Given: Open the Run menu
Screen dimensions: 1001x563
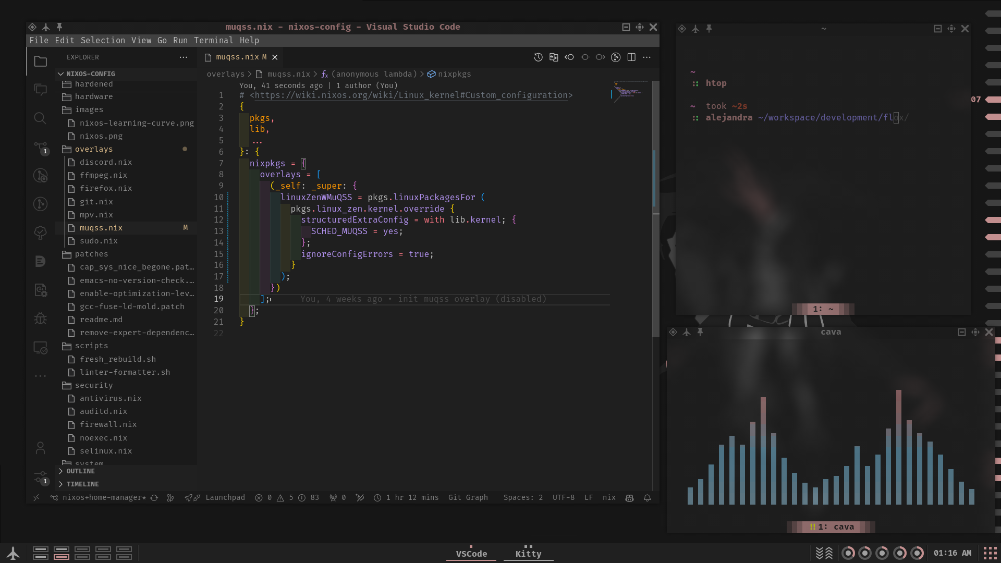Looking at the screenshot, I should [x=180, y=40].
